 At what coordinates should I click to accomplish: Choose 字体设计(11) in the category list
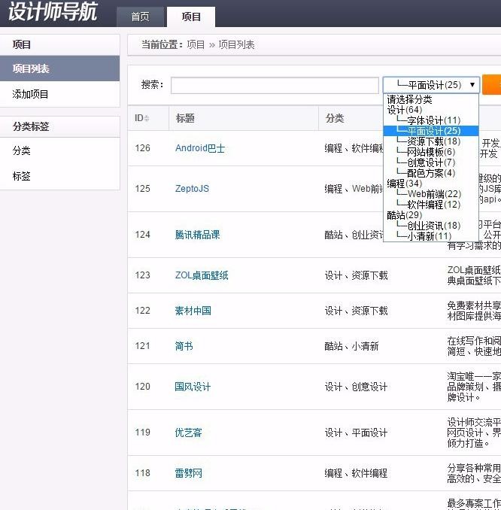(431, 120)
